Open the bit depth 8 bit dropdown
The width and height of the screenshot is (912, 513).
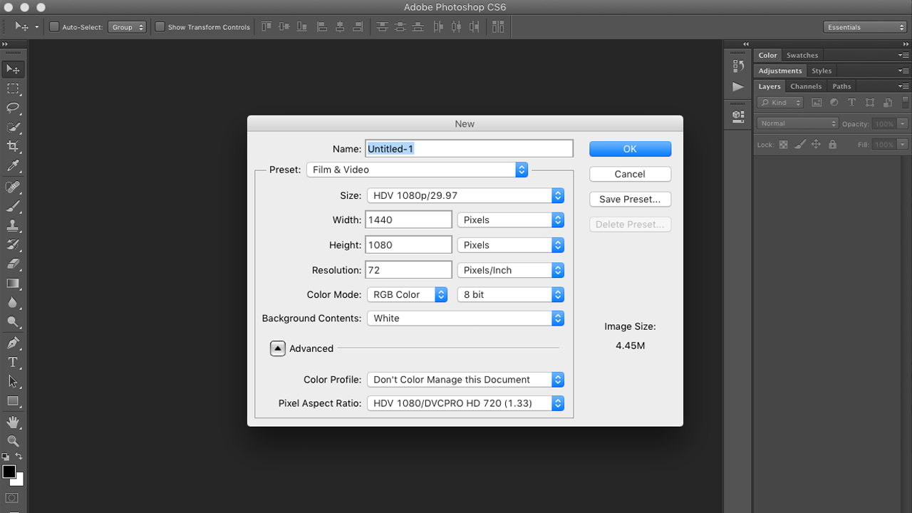(511, 294)
